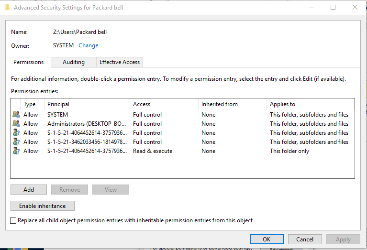Click the SYSTEM group principal icon

click(x=16, y=115)
